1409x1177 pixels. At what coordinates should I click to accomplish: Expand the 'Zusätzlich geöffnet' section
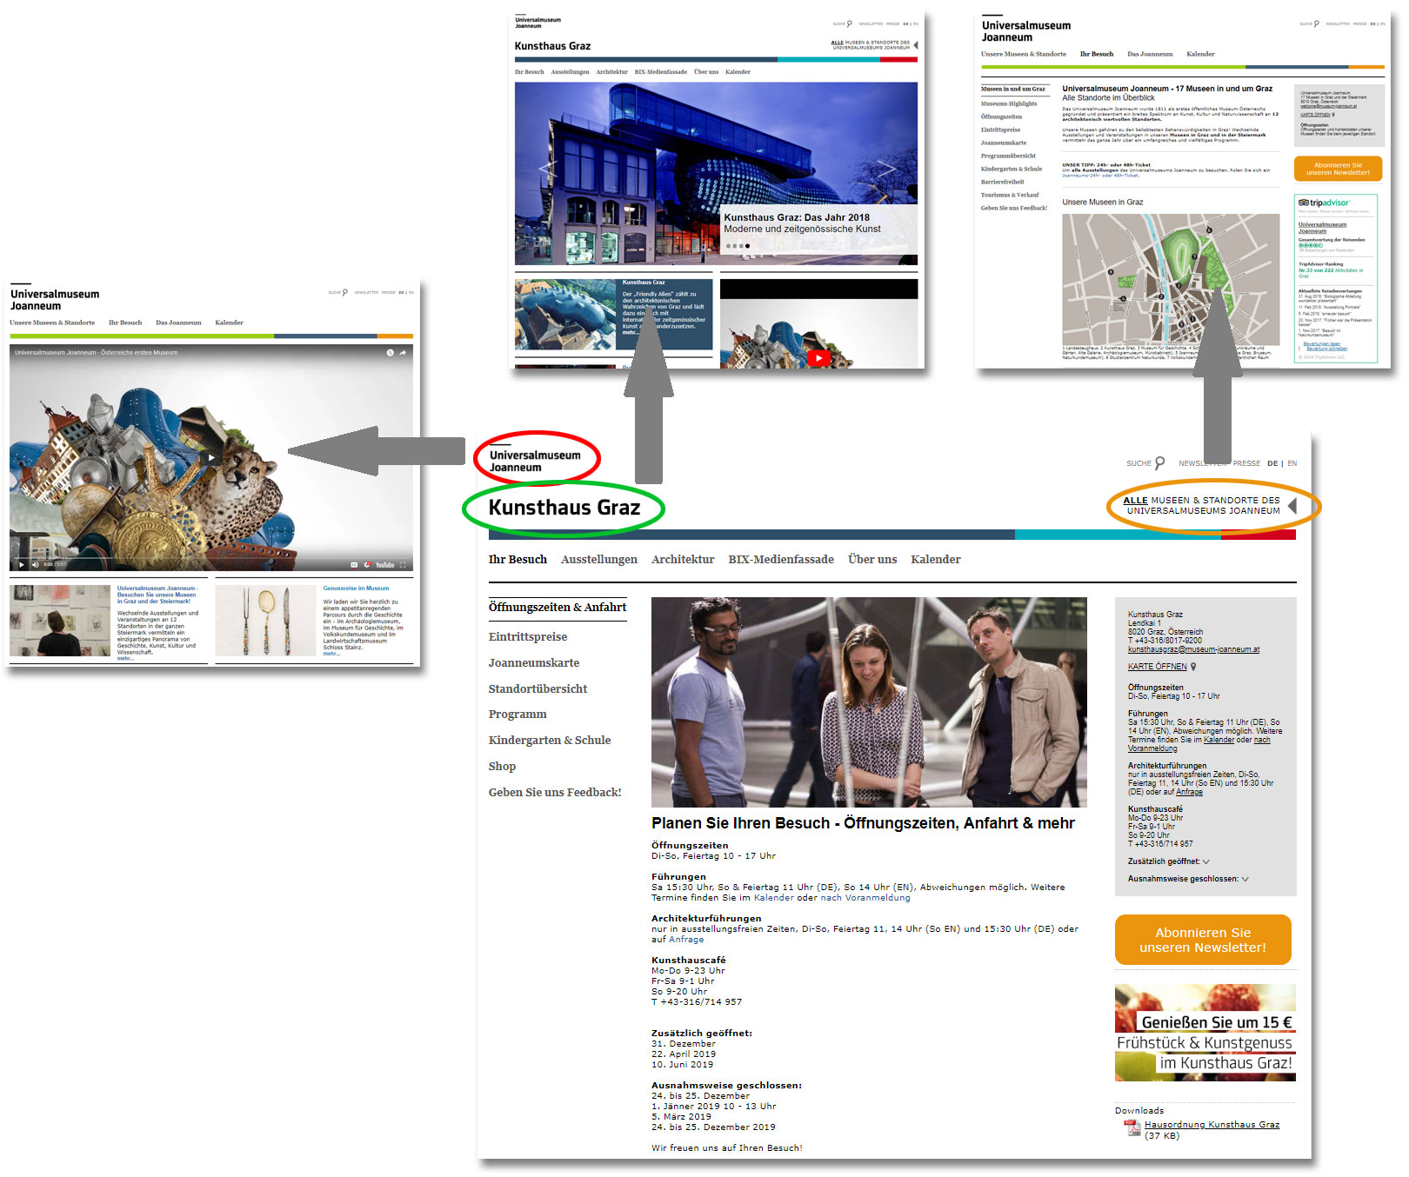click(x=1206, y=861)
